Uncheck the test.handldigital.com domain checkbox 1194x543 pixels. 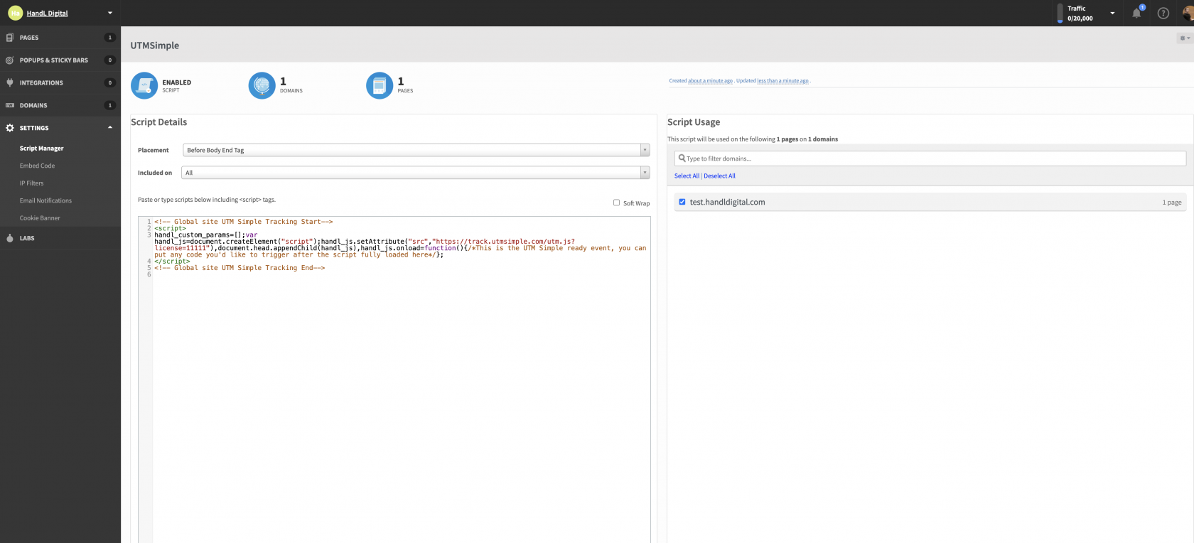pos(682,202)
